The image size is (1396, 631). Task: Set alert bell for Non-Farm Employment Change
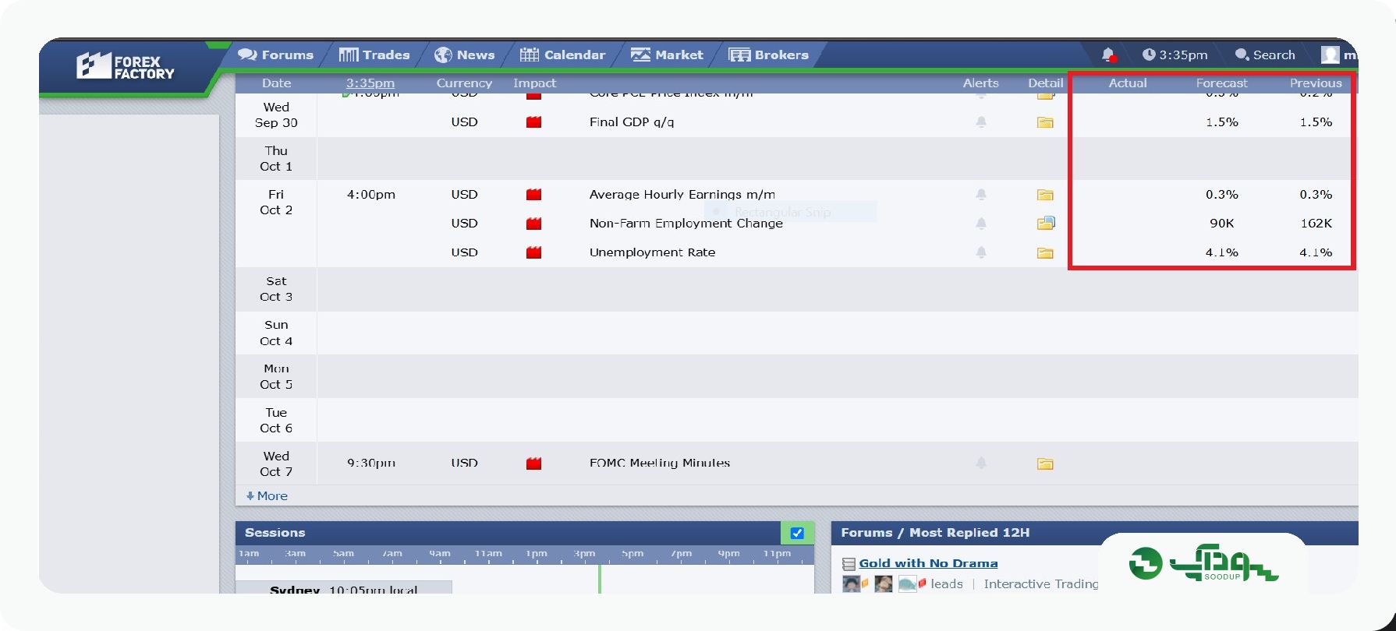coord(981,224)
